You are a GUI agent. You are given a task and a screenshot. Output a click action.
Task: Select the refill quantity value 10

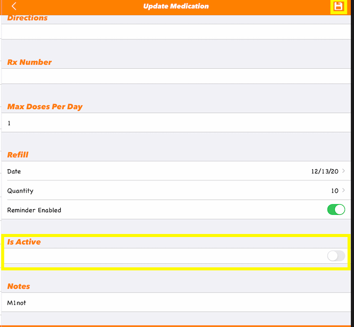[x=335, y=191]
